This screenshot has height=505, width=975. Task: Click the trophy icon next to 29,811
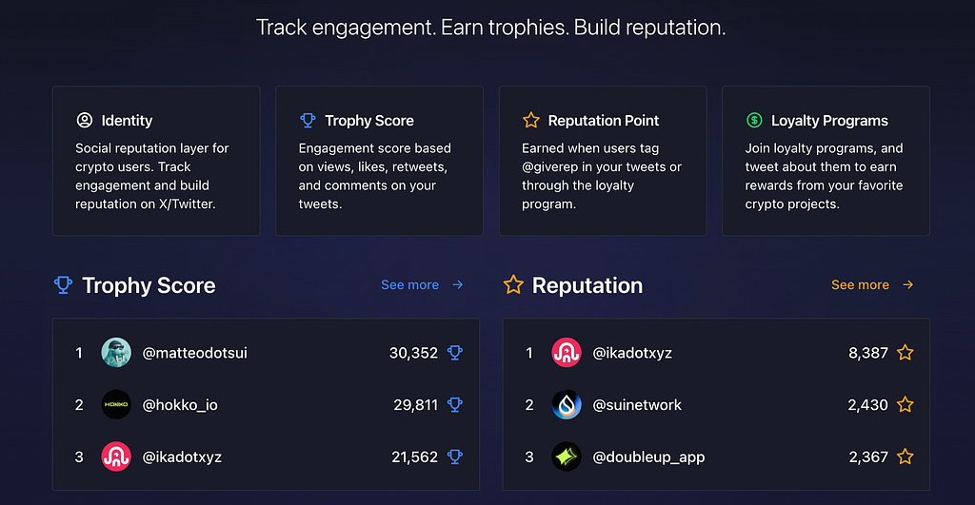(x=455, y=405)
